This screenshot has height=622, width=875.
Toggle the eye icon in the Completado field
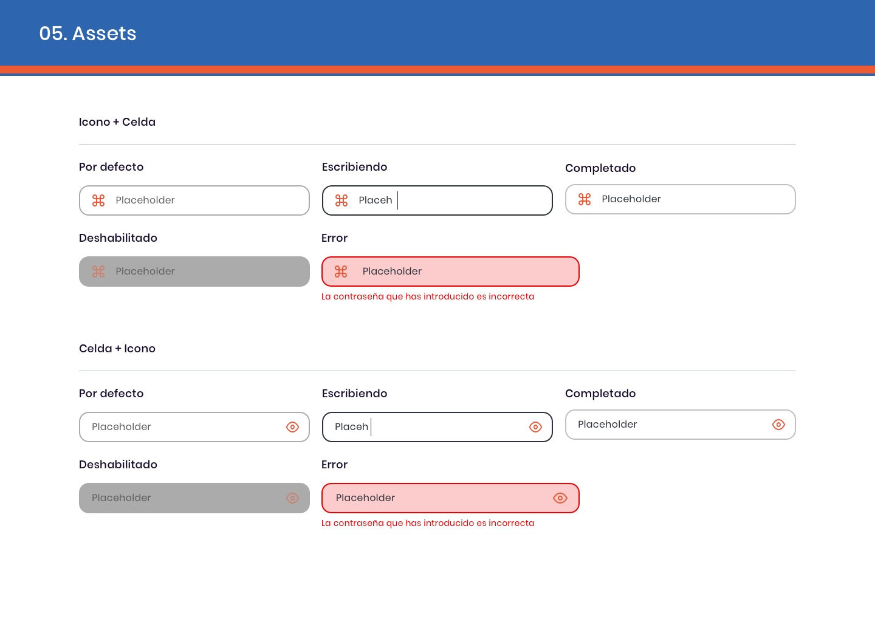click(778, 425)
